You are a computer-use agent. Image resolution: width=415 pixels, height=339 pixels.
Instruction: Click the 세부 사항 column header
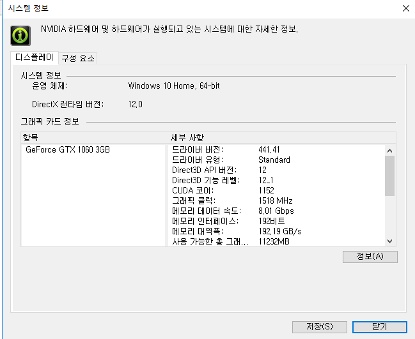282,138
